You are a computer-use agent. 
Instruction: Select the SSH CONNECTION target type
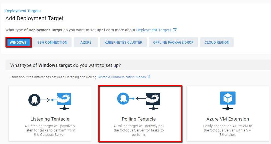[x=52, y=43]
